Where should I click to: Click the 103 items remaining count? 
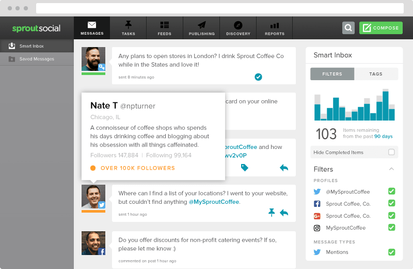pos(326,133)
